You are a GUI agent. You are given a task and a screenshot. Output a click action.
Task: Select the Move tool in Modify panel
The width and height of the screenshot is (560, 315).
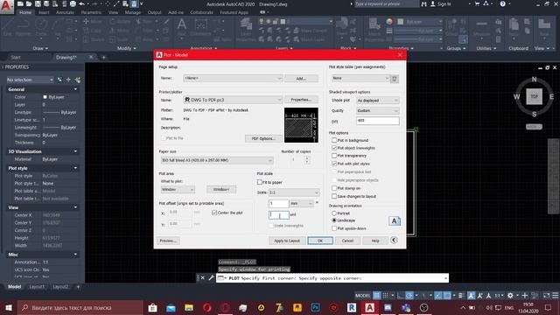pos(92,21)
